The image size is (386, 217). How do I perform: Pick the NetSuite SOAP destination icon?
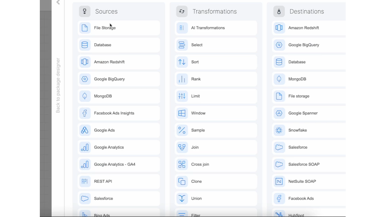pos(279,181)
